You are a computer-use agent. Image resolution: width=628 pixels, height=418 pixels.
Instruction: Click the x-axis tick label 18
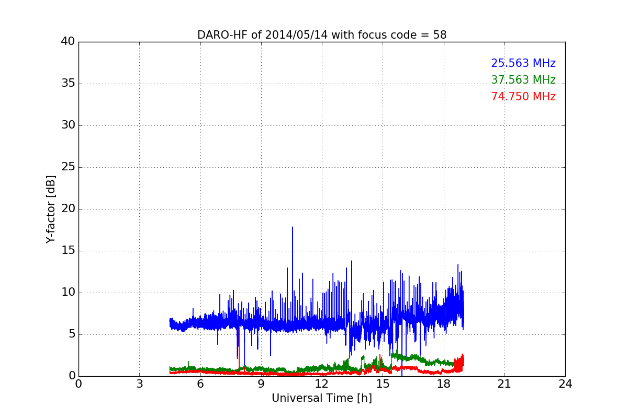click(x=443, y=384)
